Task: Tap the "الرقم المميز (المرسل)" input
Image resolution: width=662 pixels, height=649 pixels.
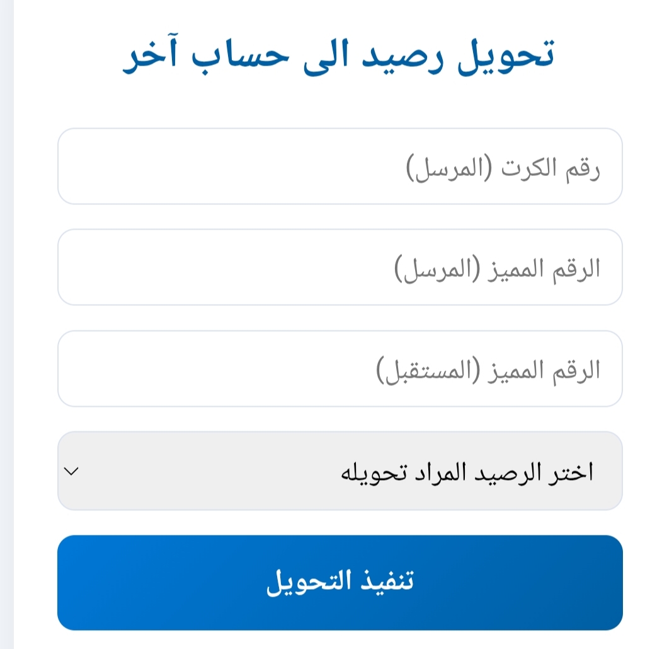Action: pos(340,267)
